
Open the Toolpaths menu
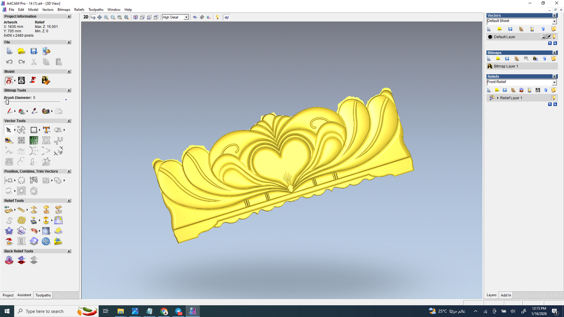pyautogui.click(x=96, y=10)
